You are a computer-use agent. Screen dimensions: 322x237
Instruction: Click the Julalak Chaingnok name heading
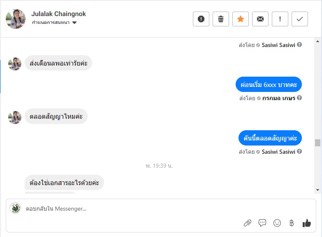[58, 14]
